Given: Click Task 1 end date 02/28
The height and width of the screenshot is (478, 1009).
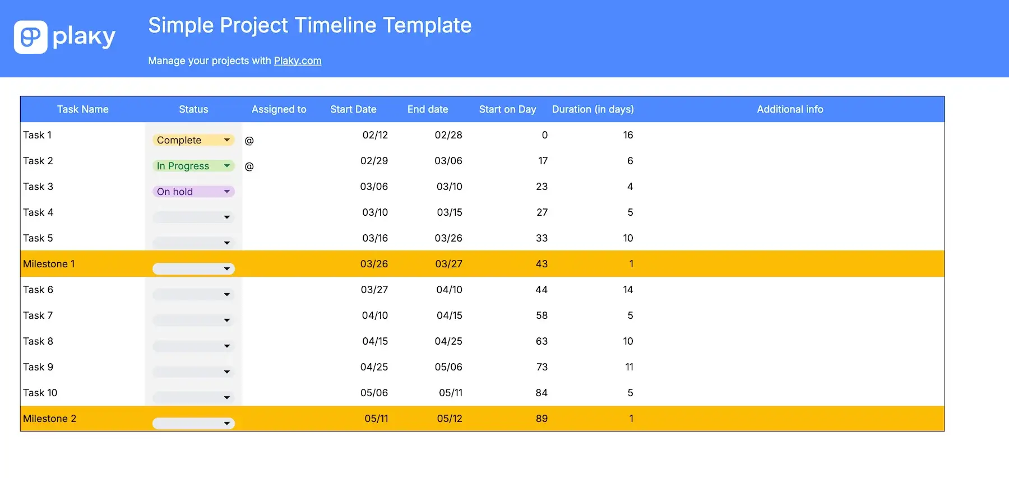Looking at the screenshot, I should (448, 135).
